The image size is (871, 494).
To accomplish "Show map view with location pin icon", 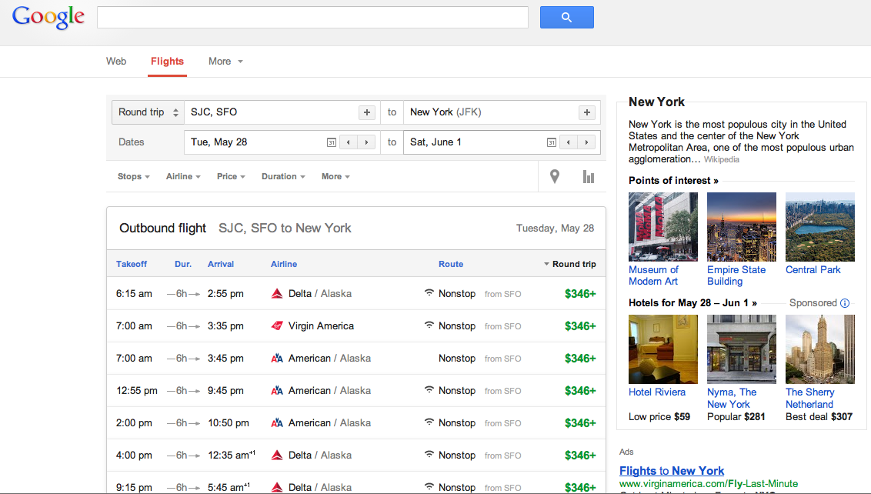I will click(554, 177).
